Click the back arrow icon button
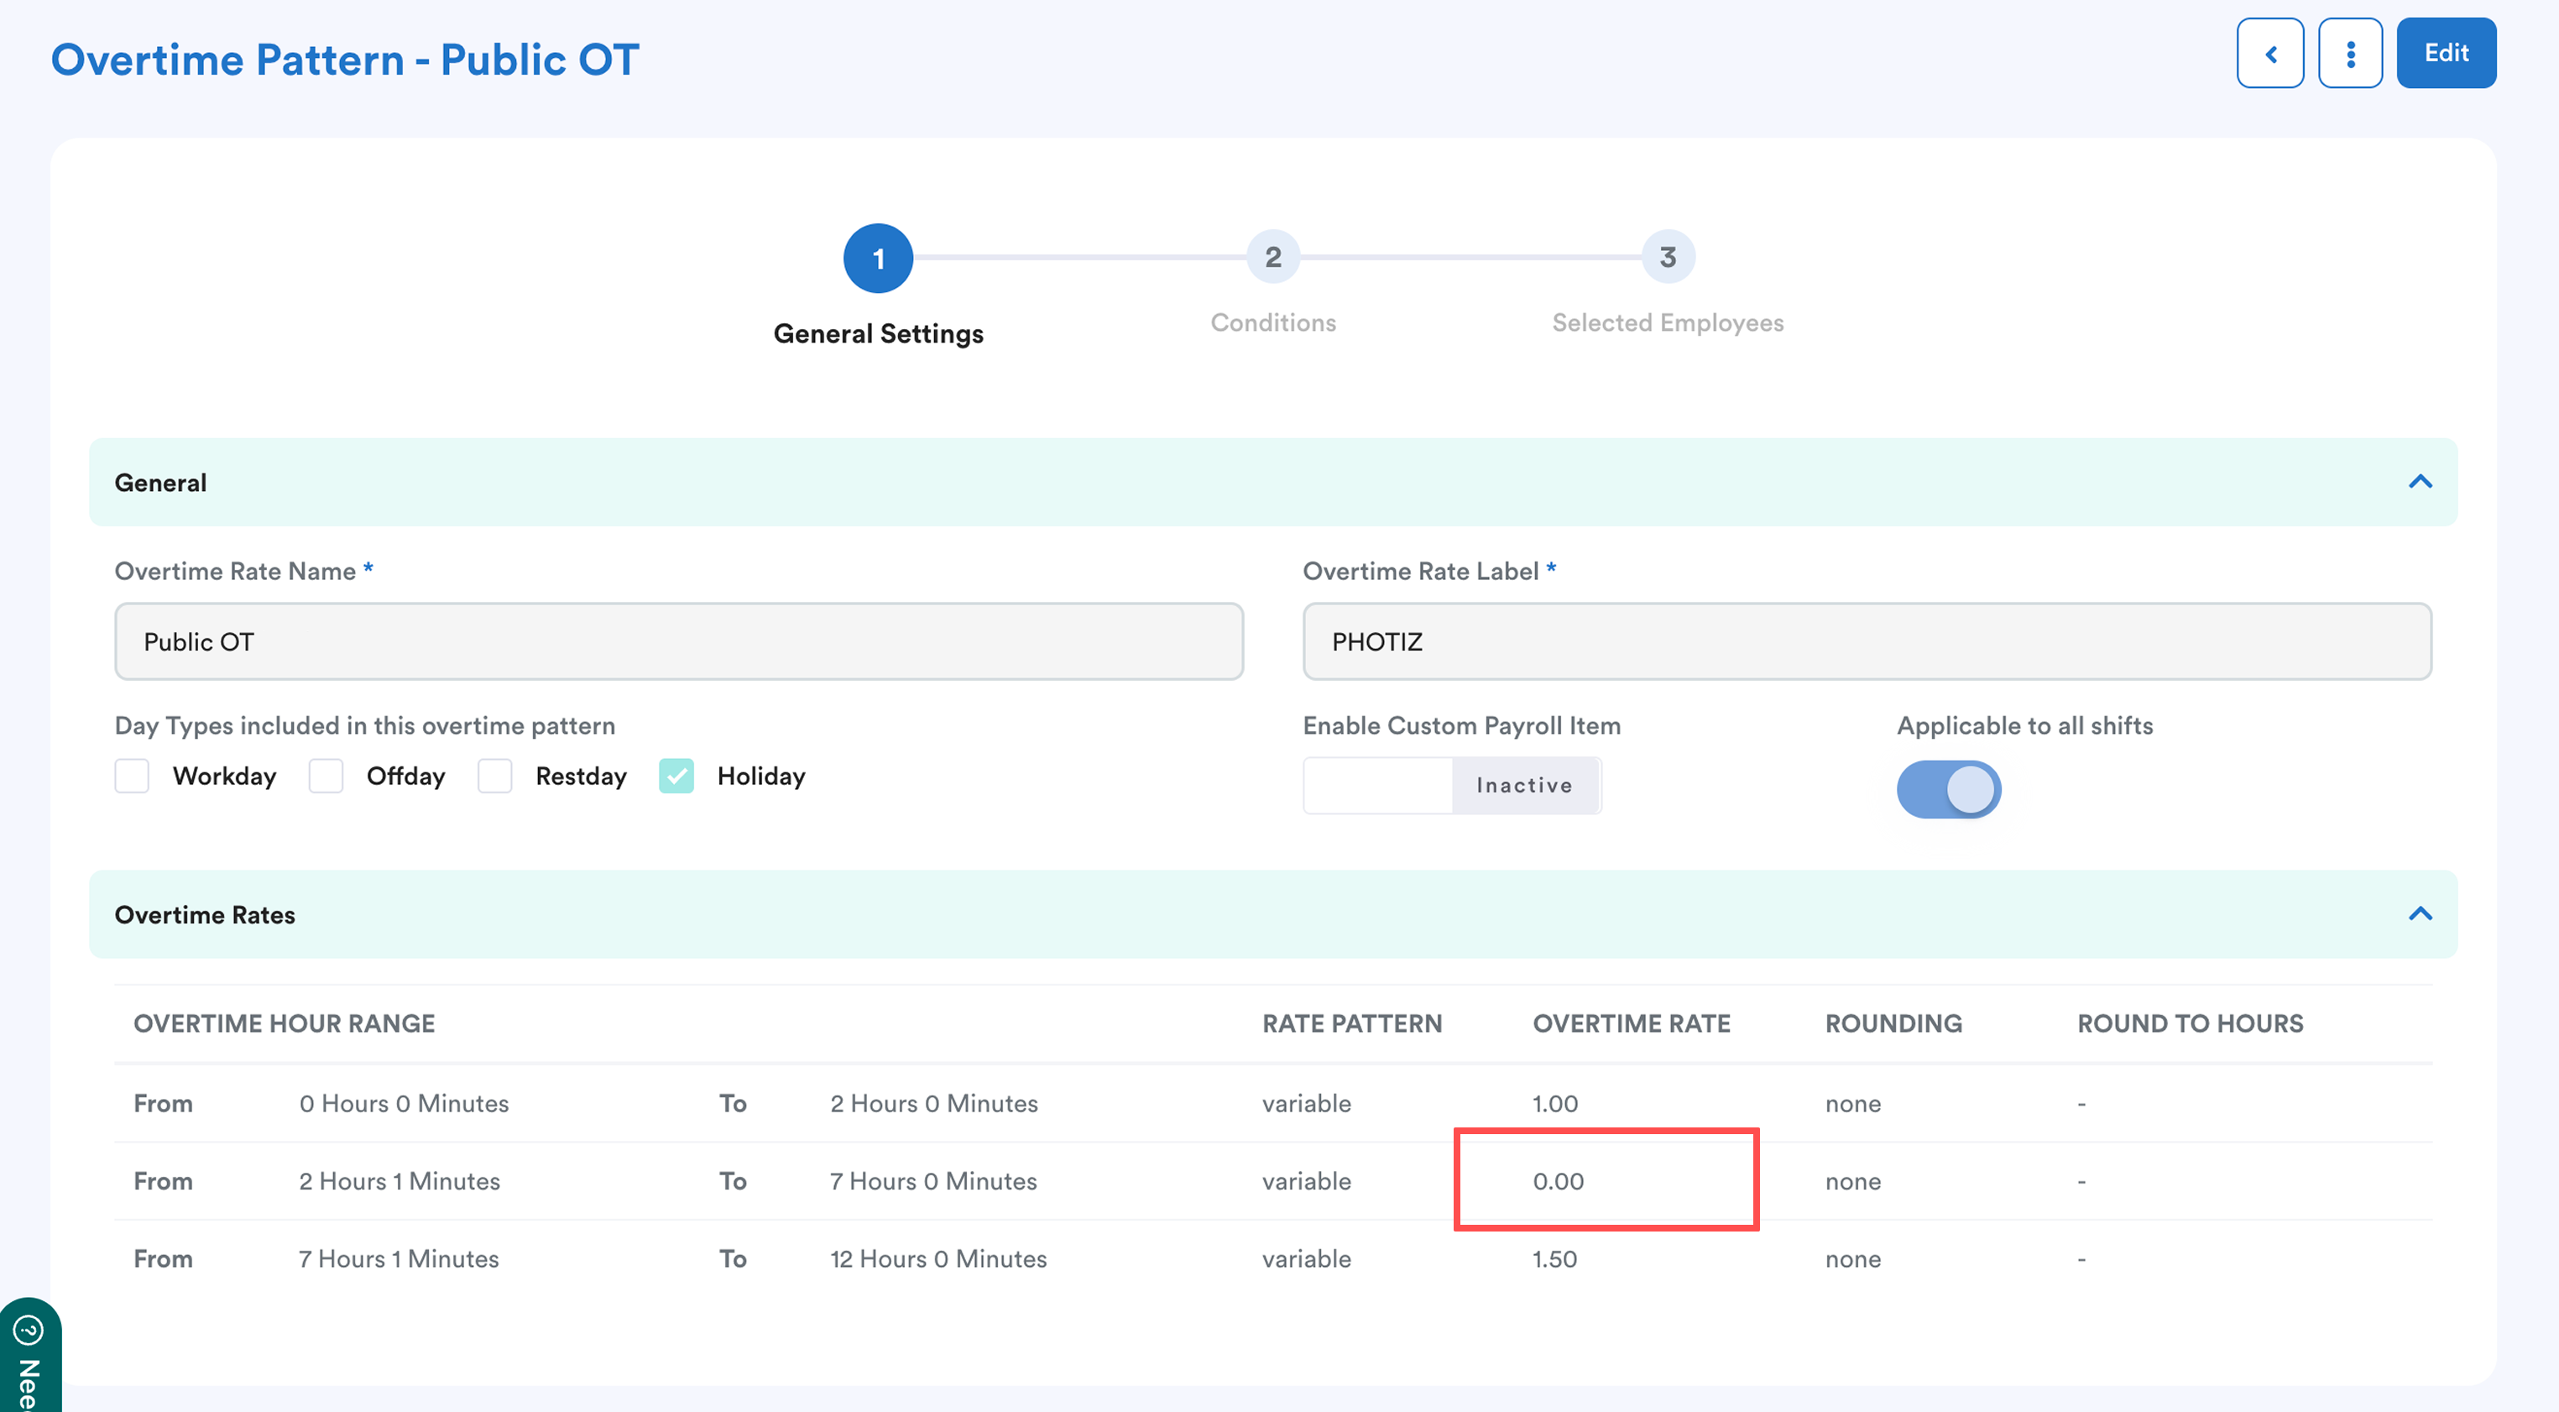The image size is (2559, 1412). (2270, 54)
